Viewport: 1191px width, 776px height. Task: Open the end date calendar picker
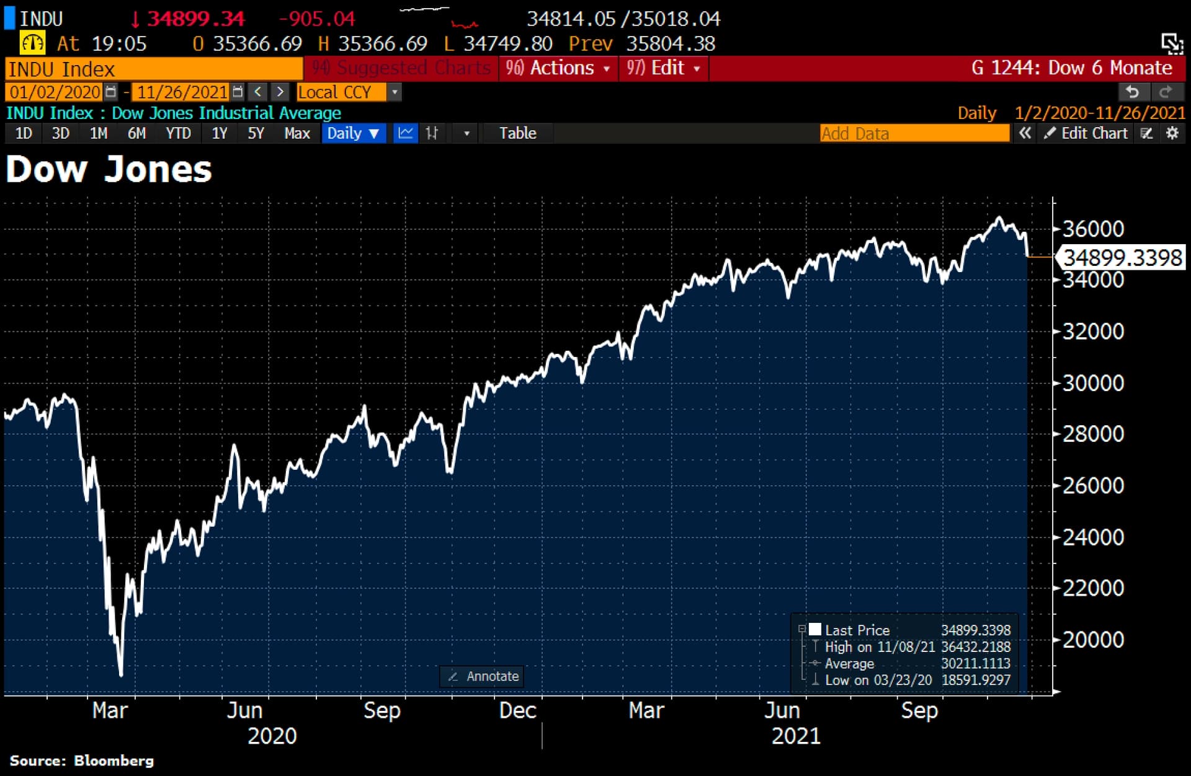pos(238,92)
